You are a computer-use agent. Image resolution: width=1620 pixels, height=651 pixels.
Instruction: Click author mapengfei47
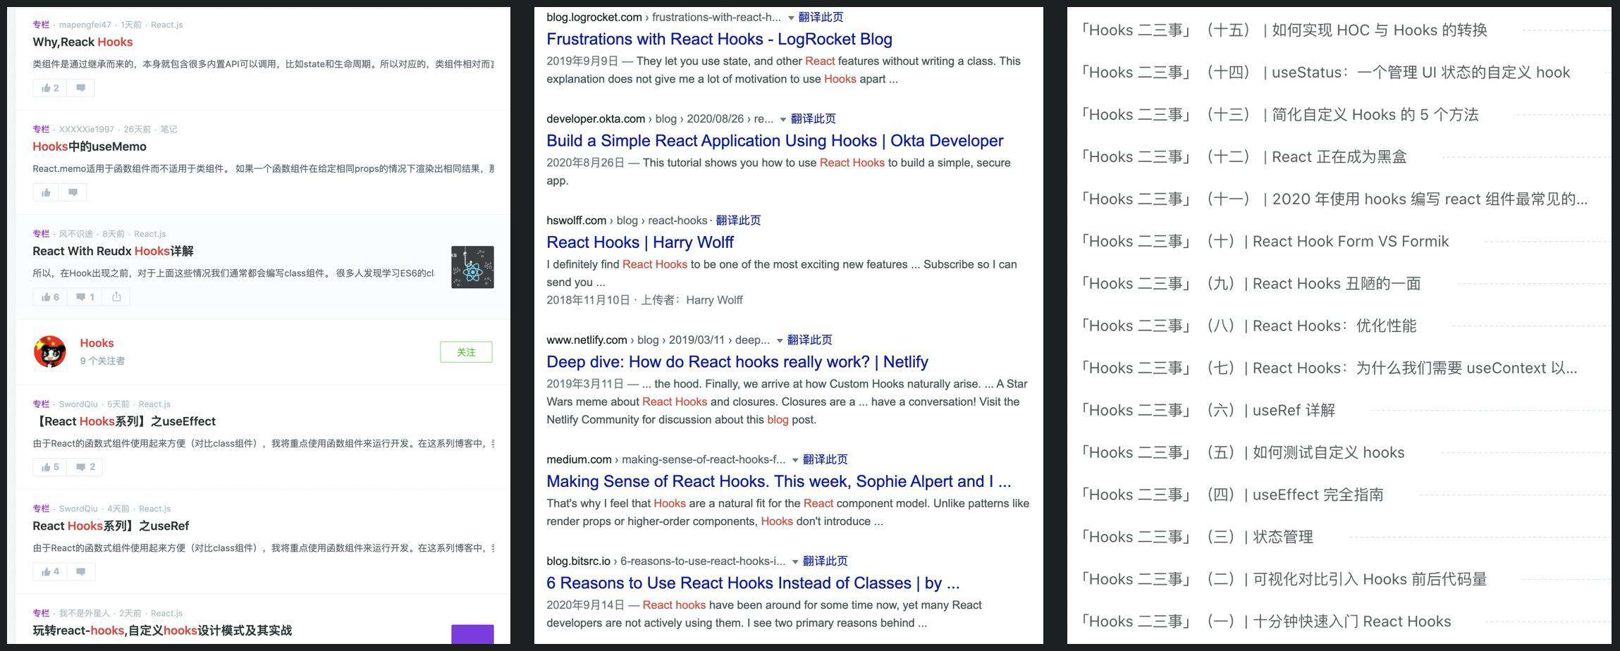(x=85, y=25)
